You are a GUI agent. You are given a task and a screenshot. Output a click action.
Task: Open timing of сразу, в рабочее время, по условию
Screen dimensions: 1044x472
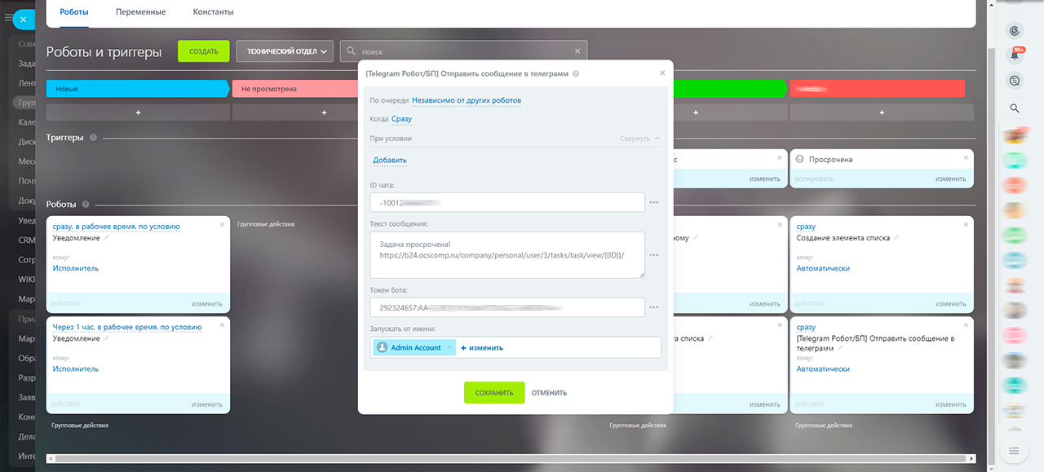pyautogui.click(x=117, y=227)
